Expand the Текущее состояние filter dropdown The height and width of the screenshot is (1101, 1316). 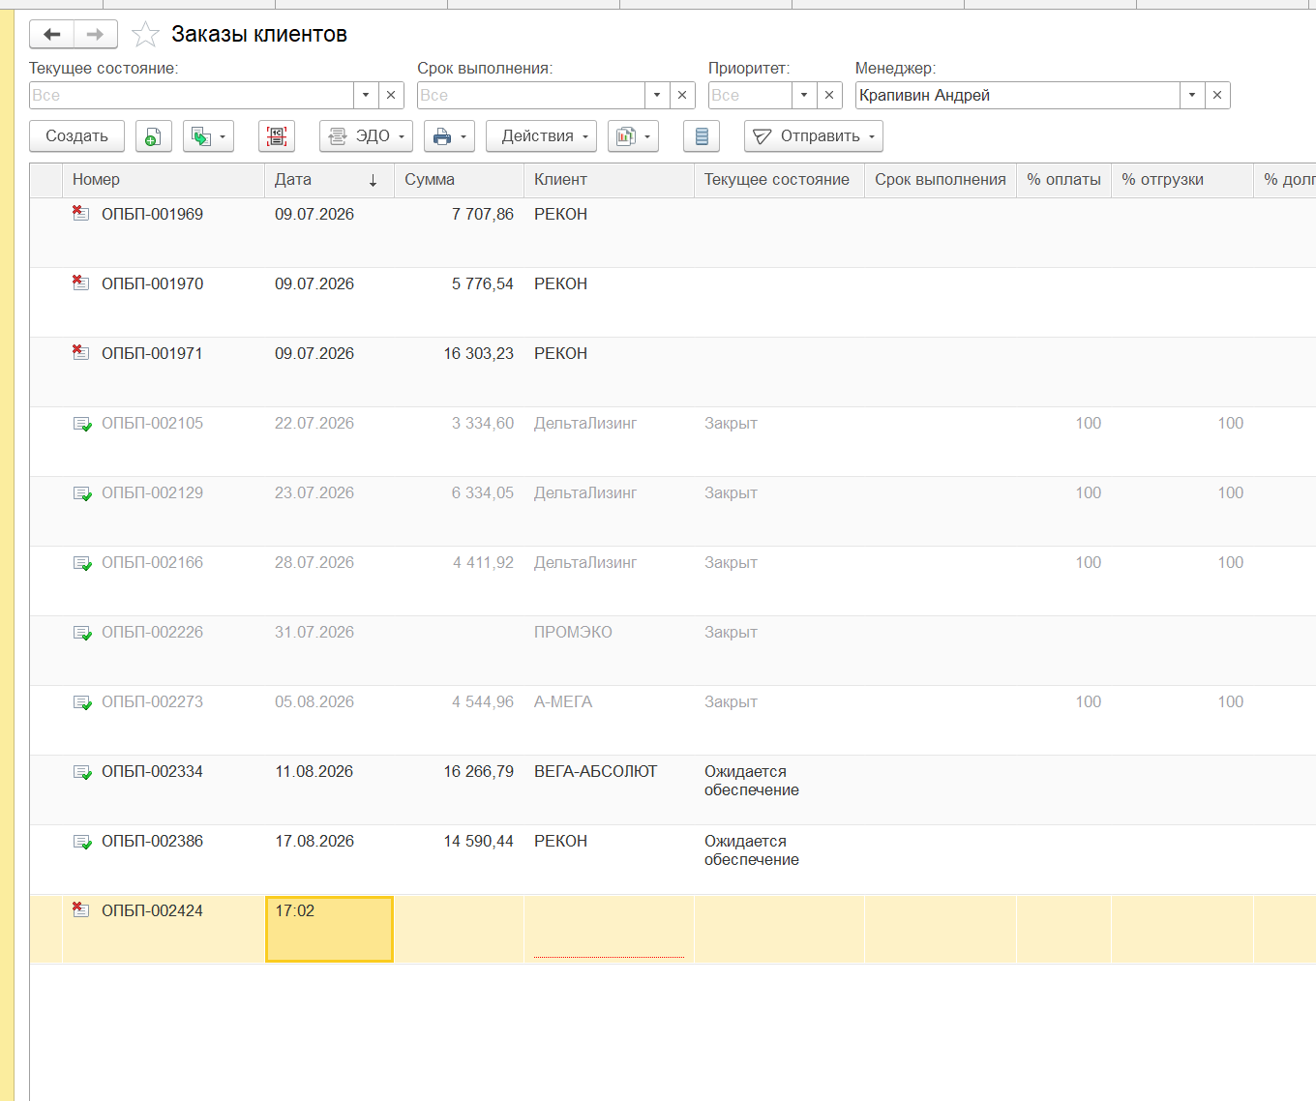click(x=366, y=96)
